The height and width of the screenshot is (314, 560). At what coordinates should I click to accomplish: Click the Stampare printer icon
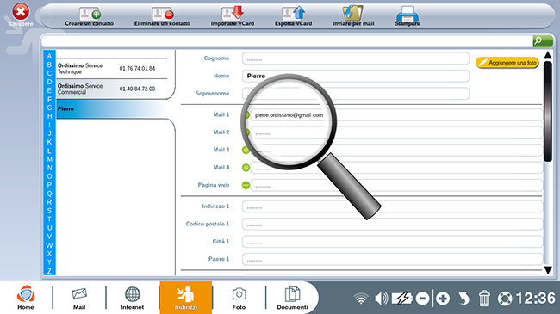click(x=408, y=14)
